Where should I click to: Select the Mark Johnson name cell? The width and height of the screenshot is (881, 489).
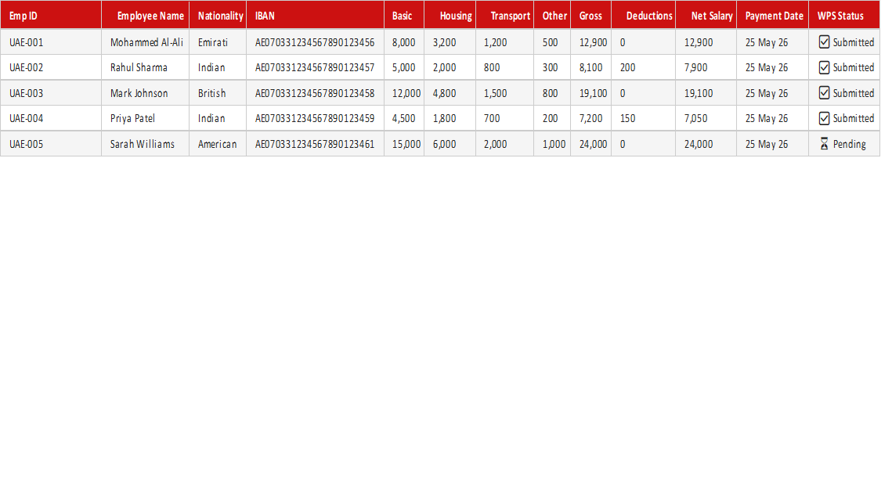pos(146,92)
